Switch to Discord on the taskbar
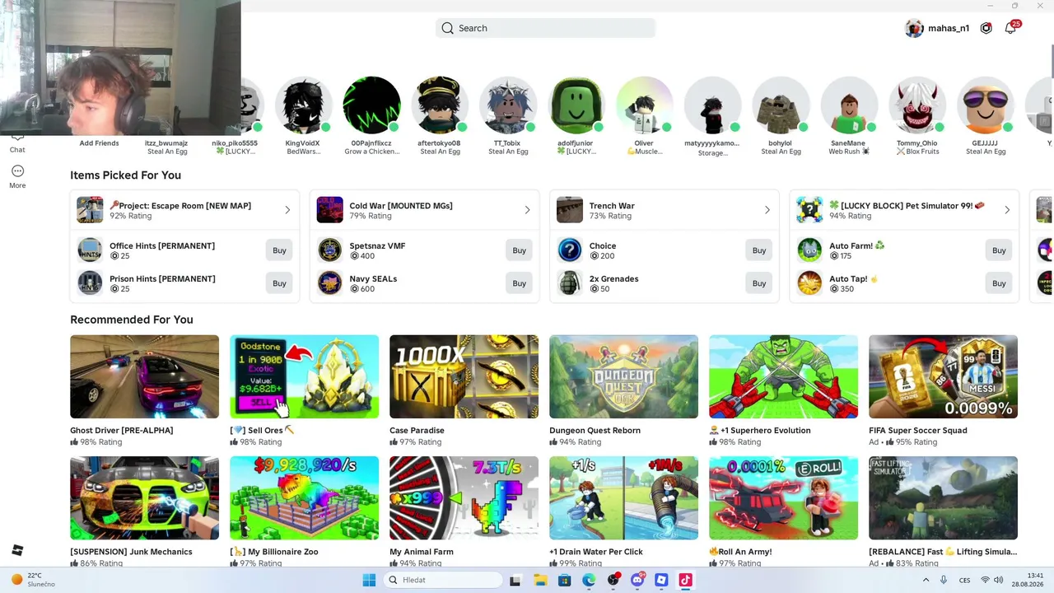 [x=637, y=580]
